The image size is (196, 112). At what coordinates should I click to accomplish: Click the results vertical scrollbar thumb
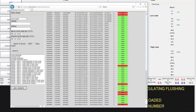pos(146,85)
